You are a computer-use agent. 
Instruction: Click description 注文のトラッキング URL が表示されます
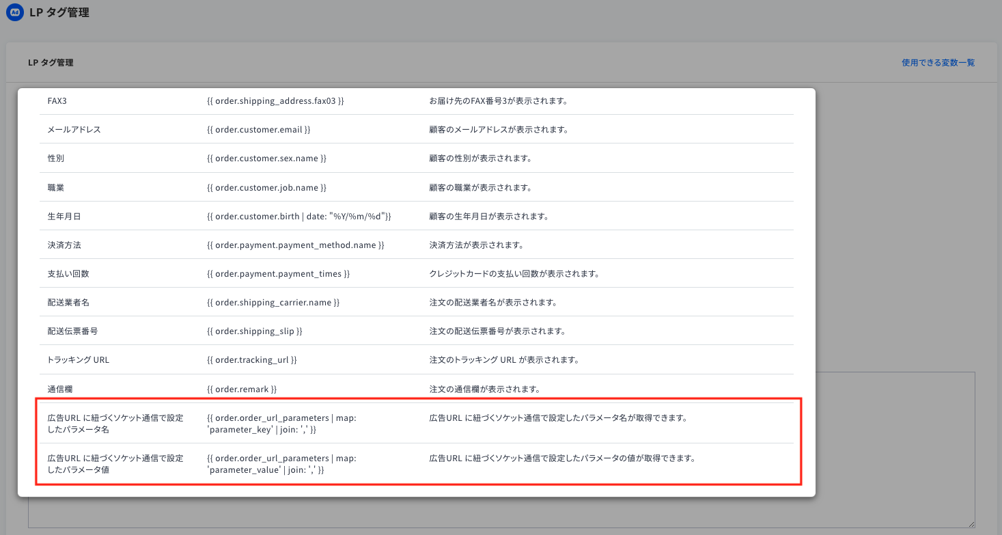(x=504, y=360)
